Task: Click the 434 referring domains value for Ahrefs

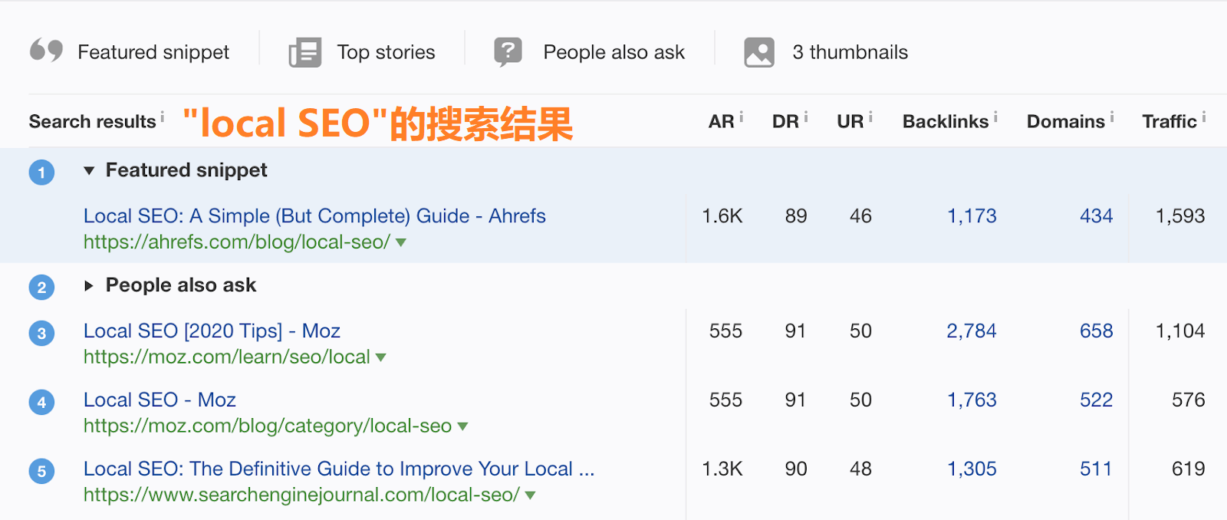Action: click(x=1097, y=216)
